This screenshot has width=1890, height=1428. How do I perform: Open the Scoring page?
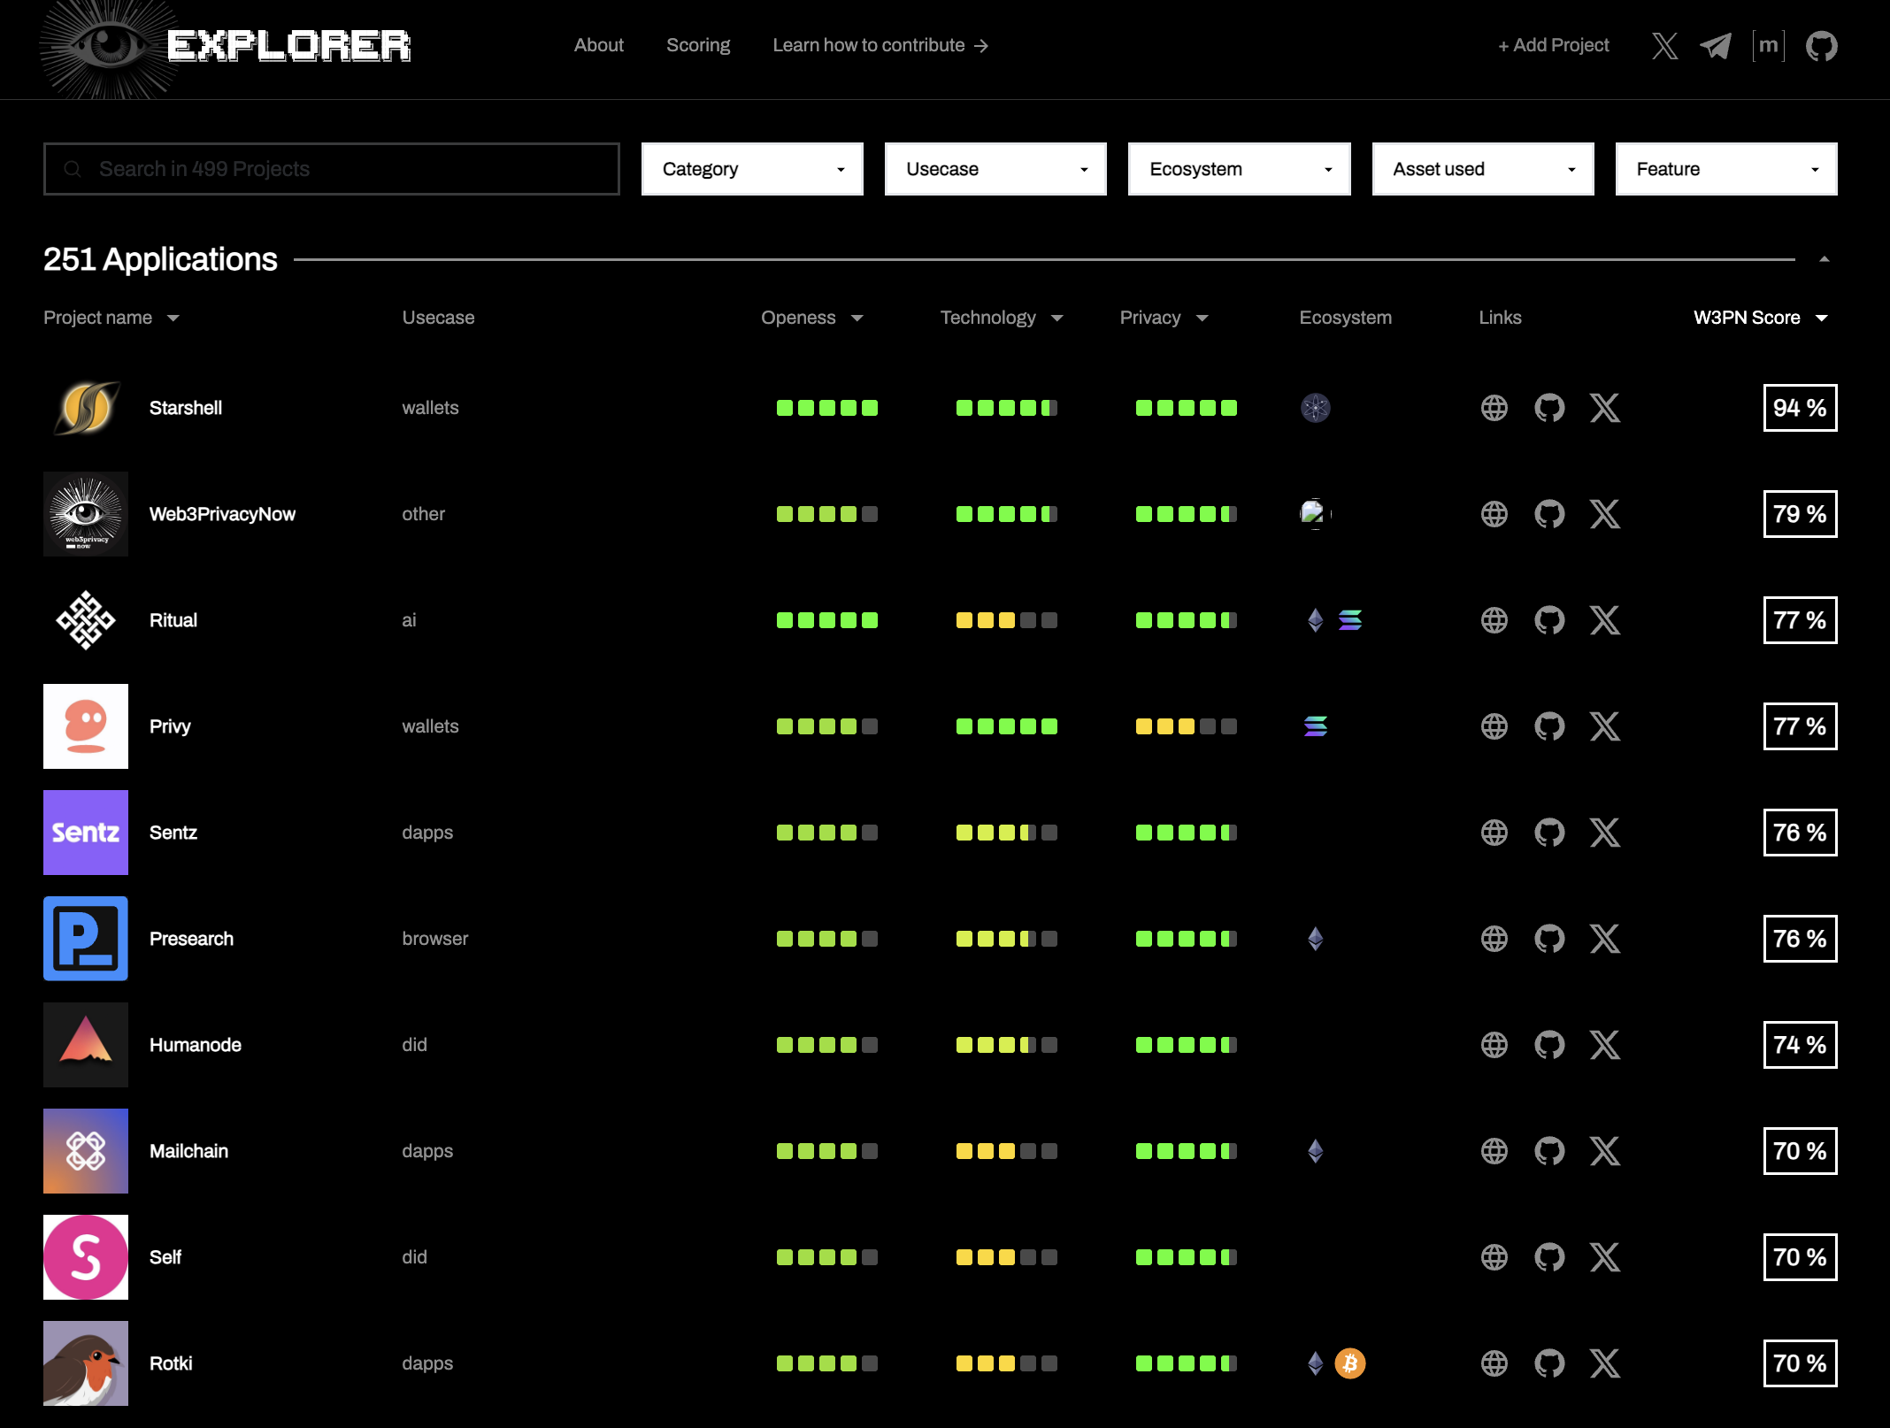click(698, 45)
